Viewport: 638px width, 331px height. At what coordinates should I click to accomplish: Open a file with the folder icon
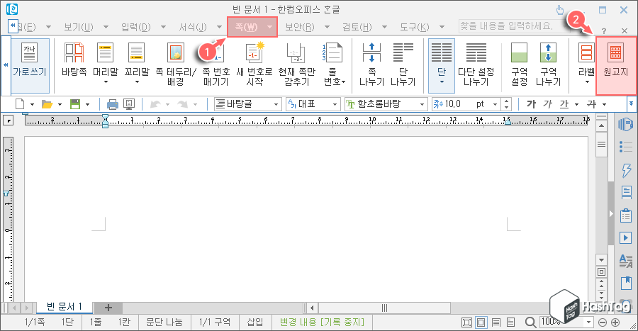tap(47, 104)
